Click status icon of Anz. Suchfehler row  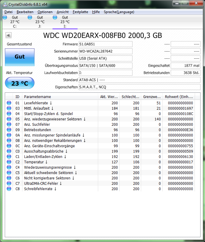[x=9, y=124]
